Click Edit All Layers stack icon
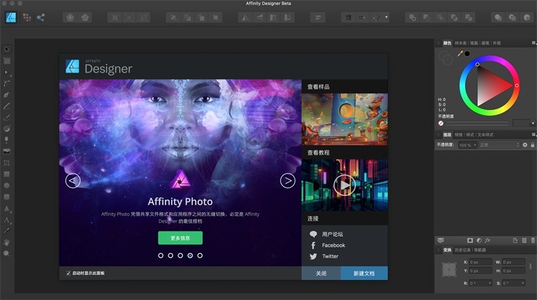537x300 pixels. point(441,240)
